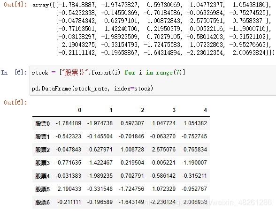Viewport: 276px width, 211px height.
Task: Click cell value -0.031383
Action: point(69,176)
